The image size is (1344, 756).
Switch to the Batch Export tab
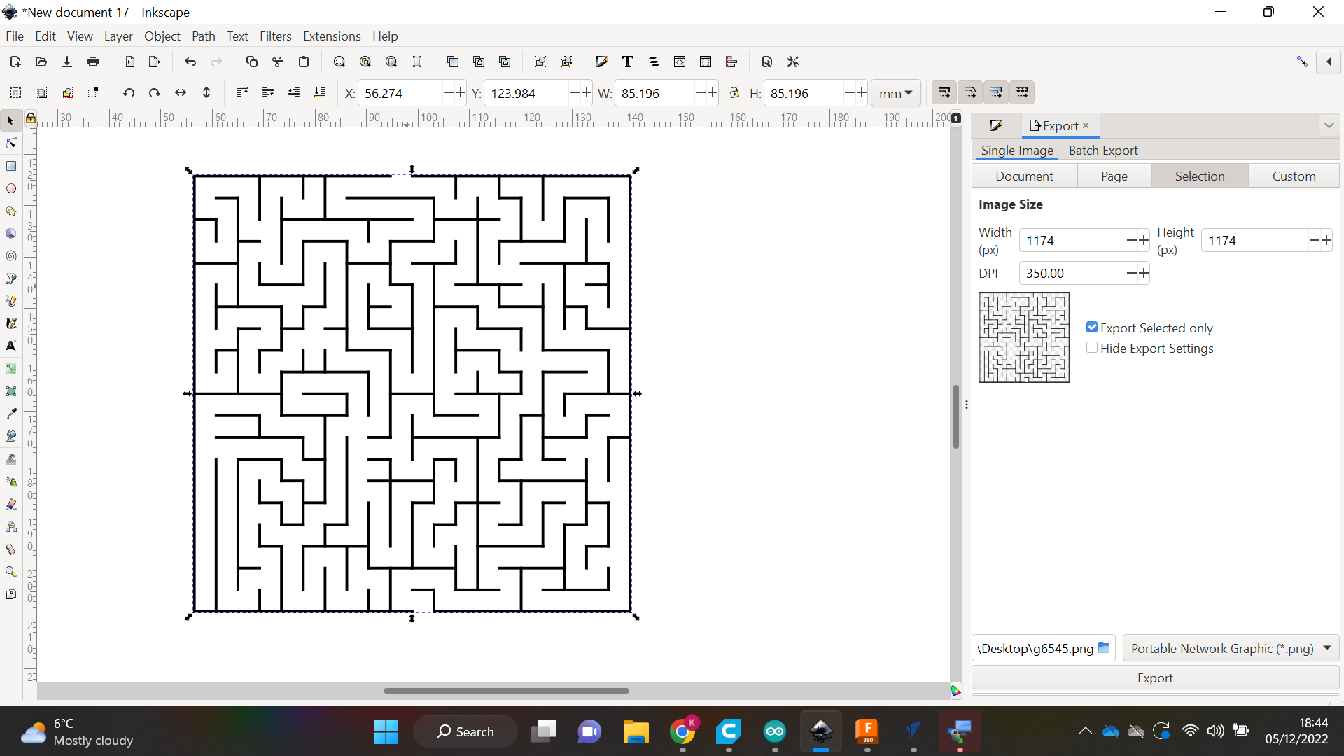click(1103, 150)
